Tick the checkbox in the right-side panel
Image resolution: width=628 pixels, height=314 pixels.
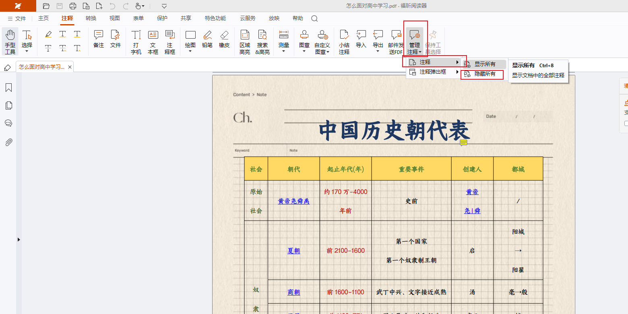(626, 124)
